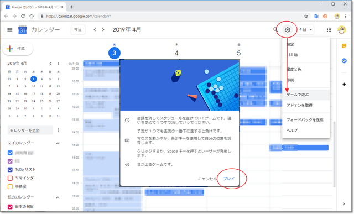
Task: Click the plus add-ons icon in side panel
Action: coord(344,84)
